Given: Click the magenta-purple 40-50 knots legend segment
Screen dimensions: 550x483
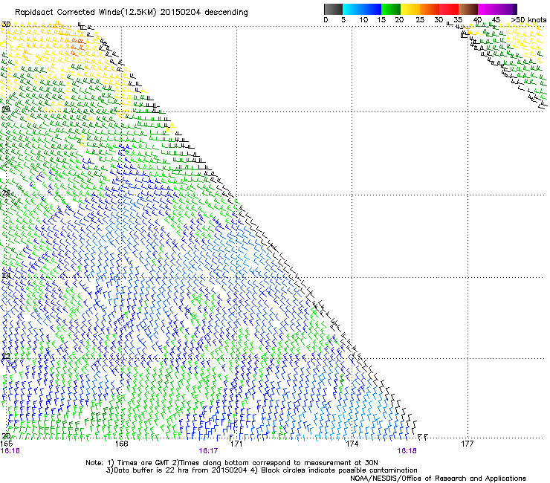Looking at the screenshot, I should [497, 9].
